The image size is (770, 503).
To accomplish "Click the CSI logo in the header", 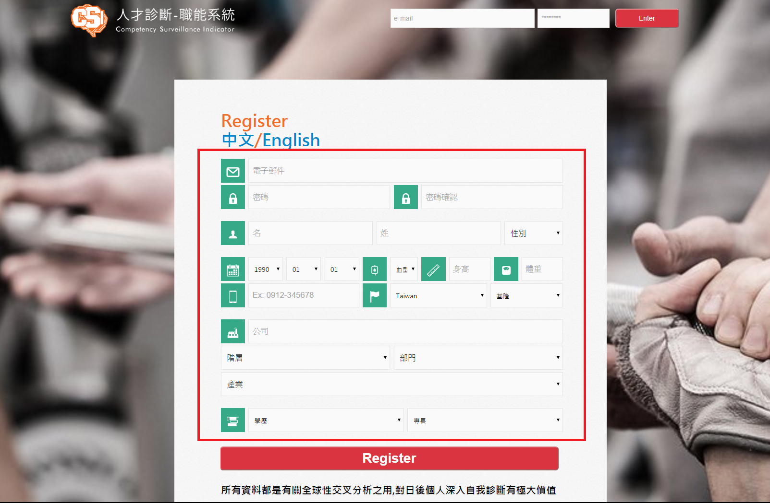I will (x=89, y=20).
